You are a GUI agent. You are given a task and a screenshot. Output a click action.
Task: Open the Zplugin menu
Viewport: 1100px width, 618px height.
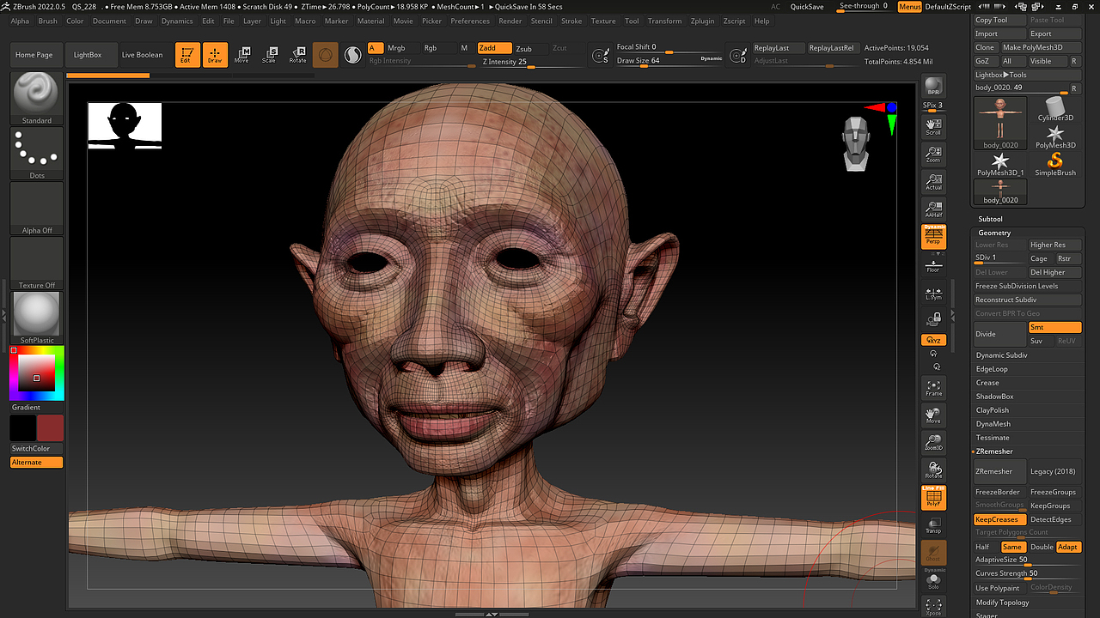coord(703,21)
